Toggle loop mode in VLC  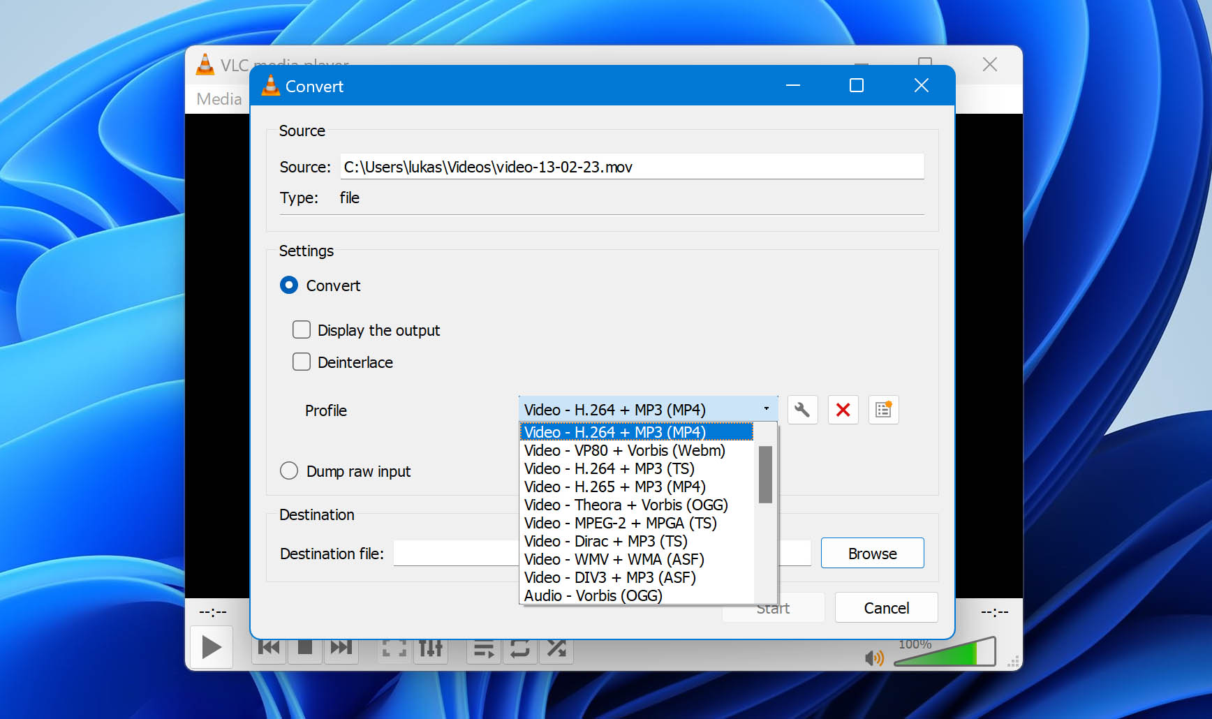(520, 648)
